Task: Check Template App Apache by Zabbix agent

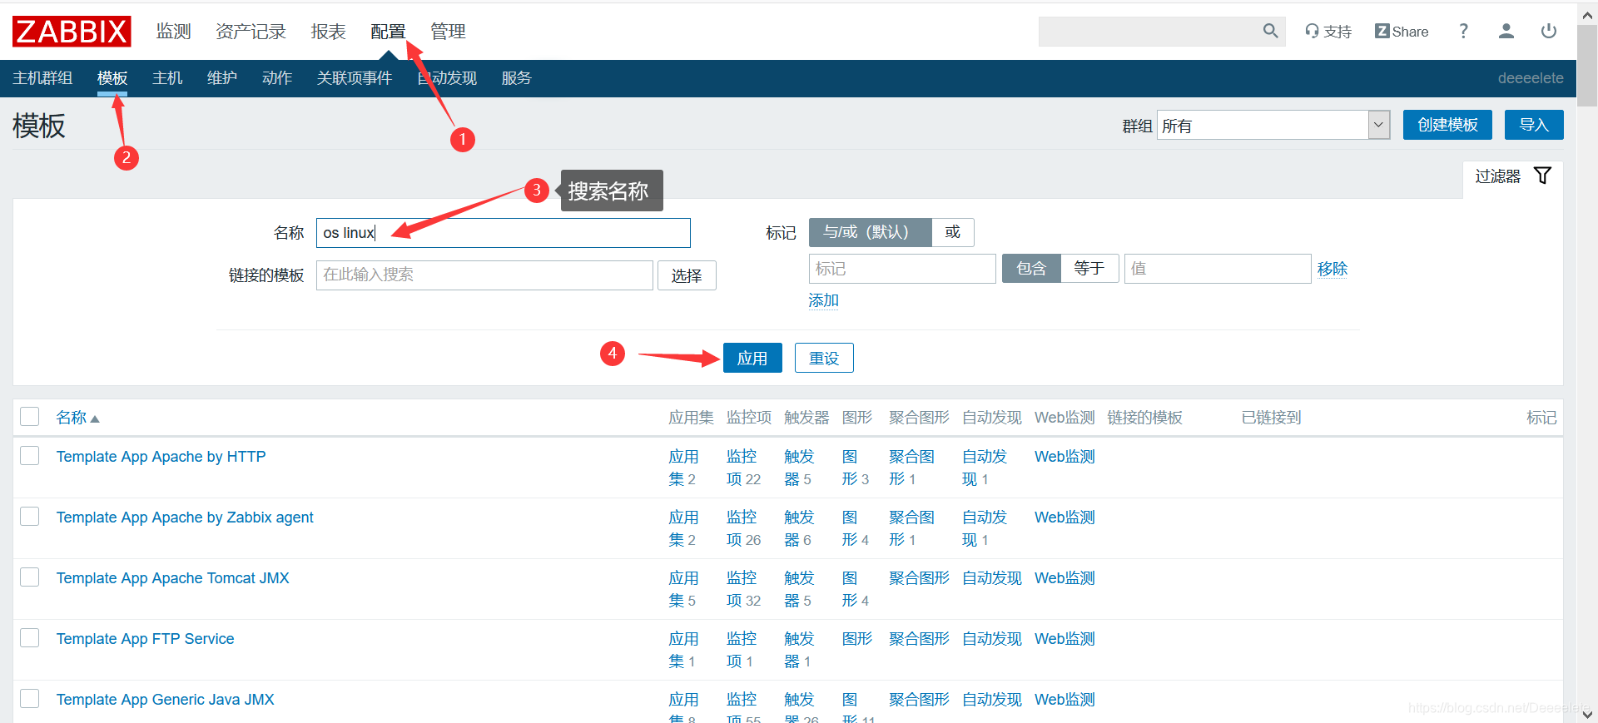Action: click(30, 517)
